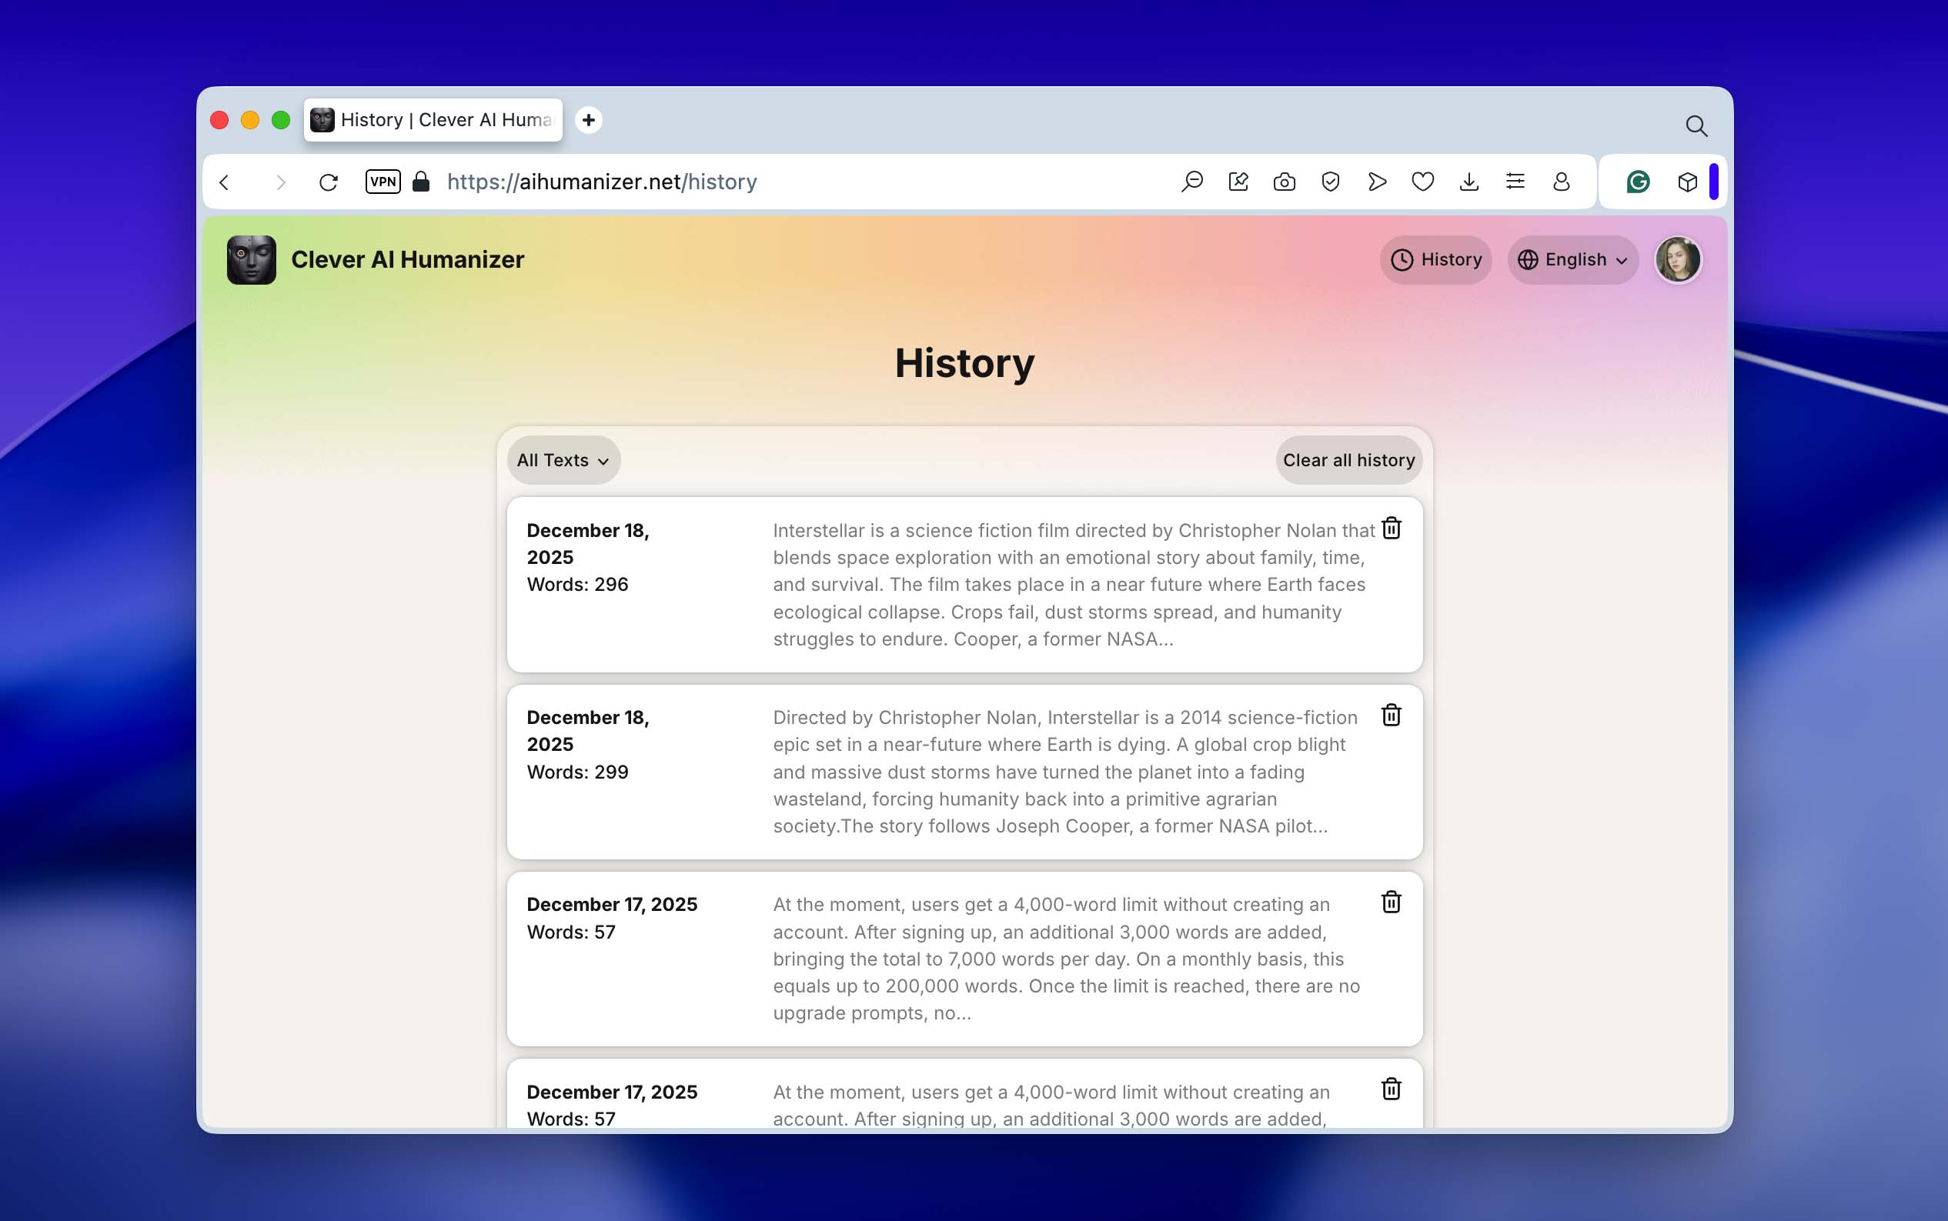Open browser preferences via the sliders icon
The width and height of the screenshot is (1948, 1221).
(x=1515, y=182)
